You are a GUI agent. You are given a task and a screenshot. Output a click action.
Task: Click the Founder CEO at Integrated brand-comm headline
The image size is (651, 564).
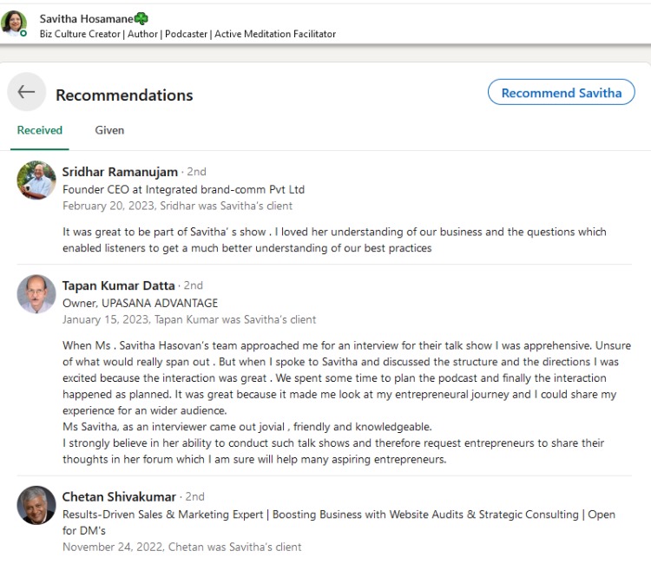click(183, 189)
